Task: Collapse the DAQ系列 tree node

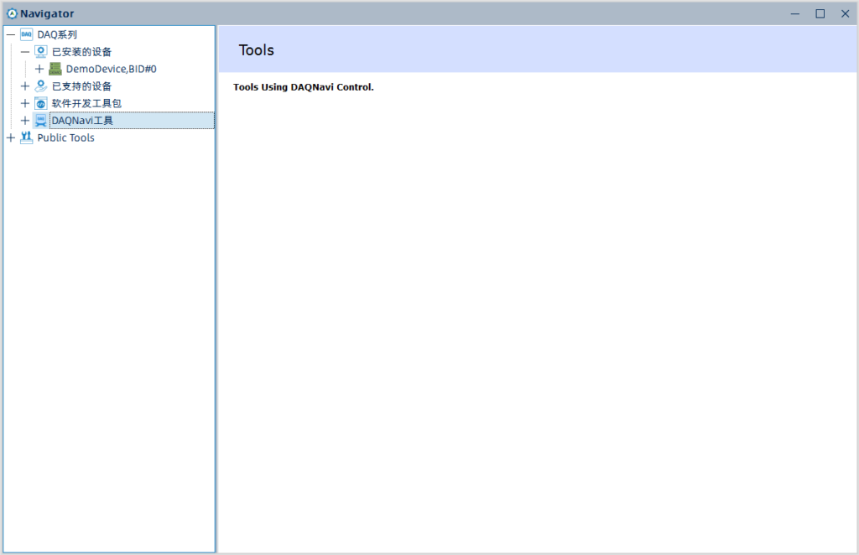Action: coord(11,34)
